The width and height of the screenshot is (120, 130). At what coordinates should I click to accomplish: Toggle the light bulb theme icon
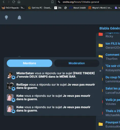click(x=6, y=18)
